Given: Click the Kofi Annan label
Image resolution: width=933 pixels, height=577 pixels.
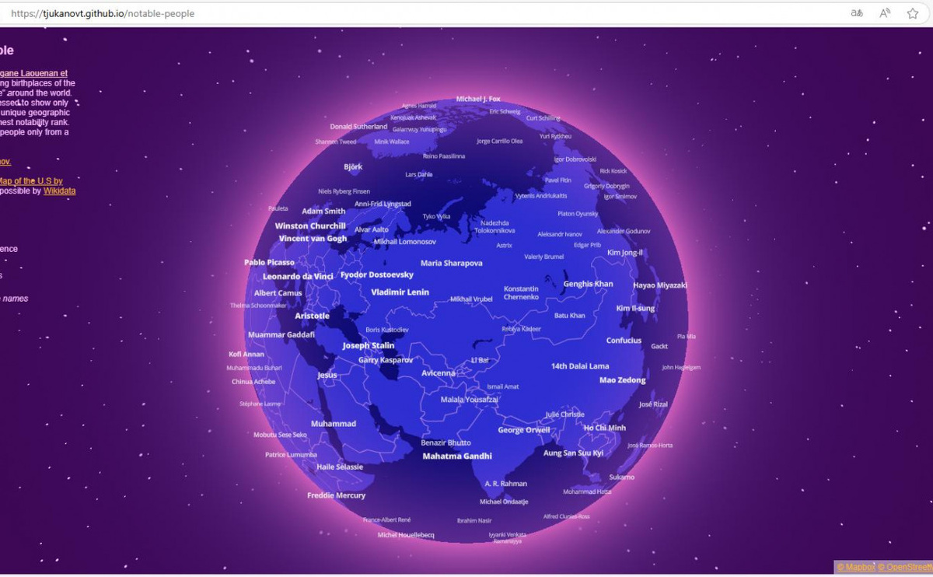Looking at the screenshot, I should coord(246,354).
